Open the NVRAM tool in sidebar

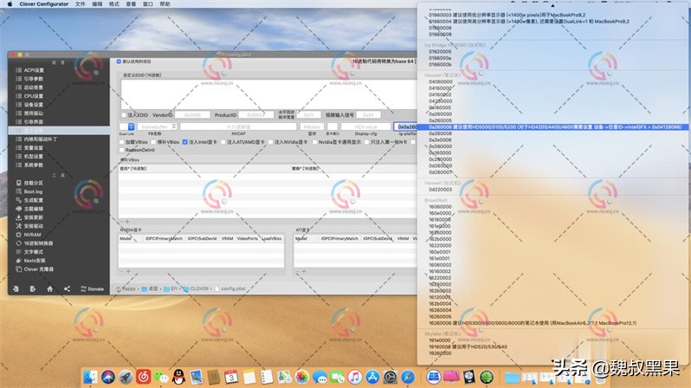point(29,235)
